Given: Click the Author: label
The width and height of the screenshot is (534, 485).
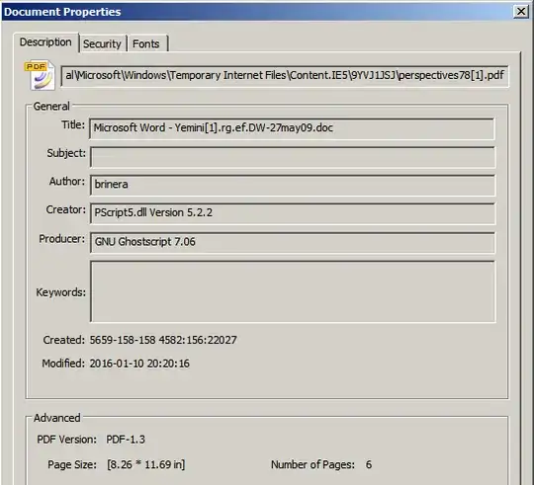Looking at the screenshot, I should (x=67, y=182).
